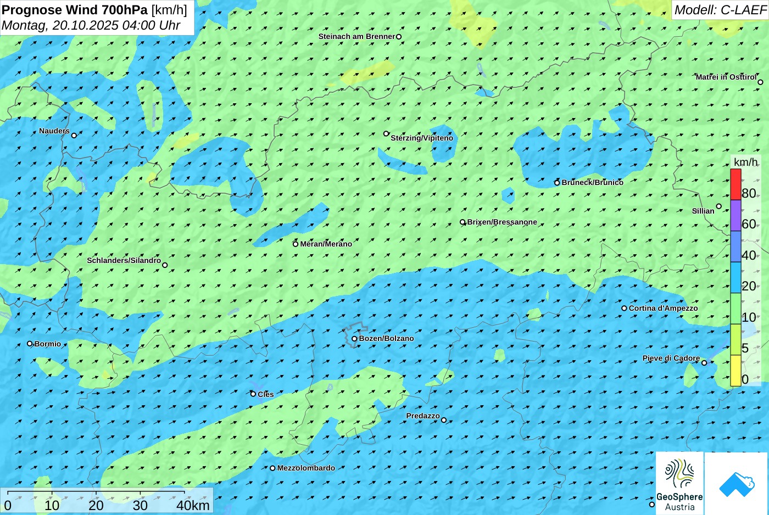Click the Sterzing/Vipiteno marker
The width and height of the screenshot is (769, 515).
pos(386,133)
